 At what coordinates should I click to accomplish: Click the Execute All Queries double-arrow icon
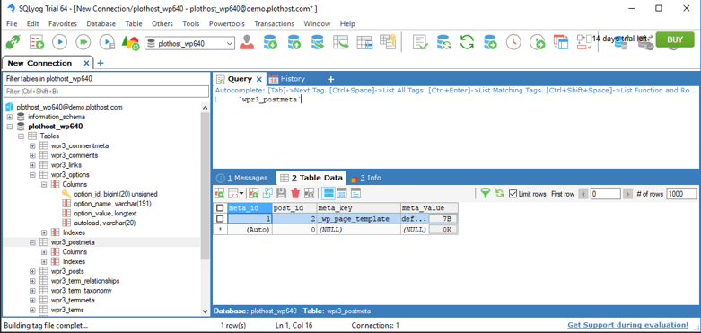pos(83,42)
